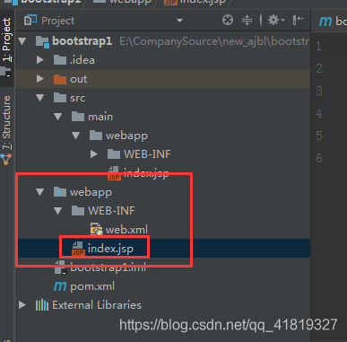
Task: Click the hide Project panel icon
Action: [x=299, y=21]
